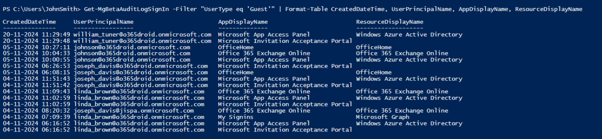The image size is (602, 139).
Task: Click william_tuner user in the 11:29:48 row
Action: (142, 41)
